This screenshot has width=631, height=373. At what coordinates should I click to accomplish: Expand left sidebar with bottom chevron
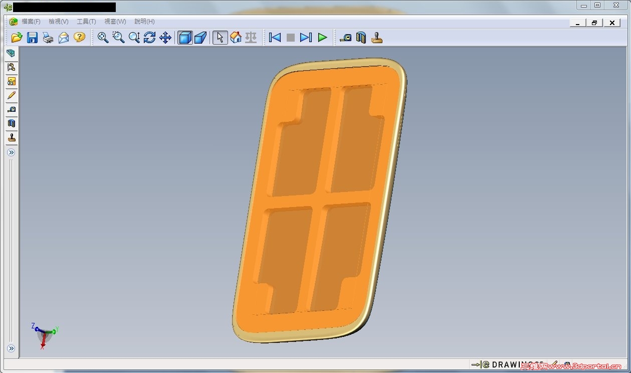tap(11, 348)
